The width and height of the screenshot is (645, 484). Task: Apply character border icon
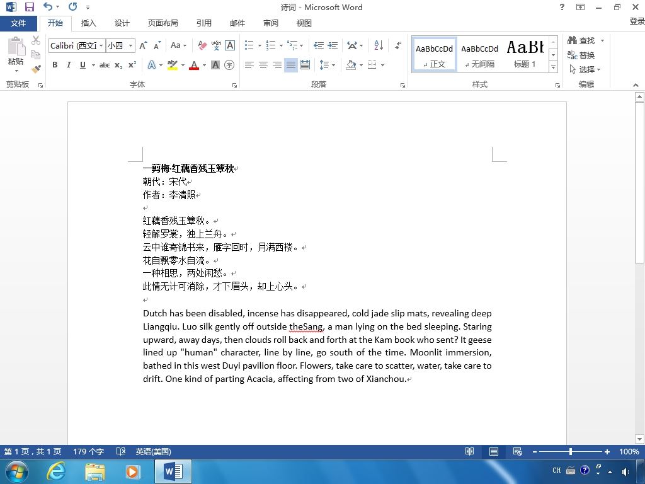coord(230,45)
